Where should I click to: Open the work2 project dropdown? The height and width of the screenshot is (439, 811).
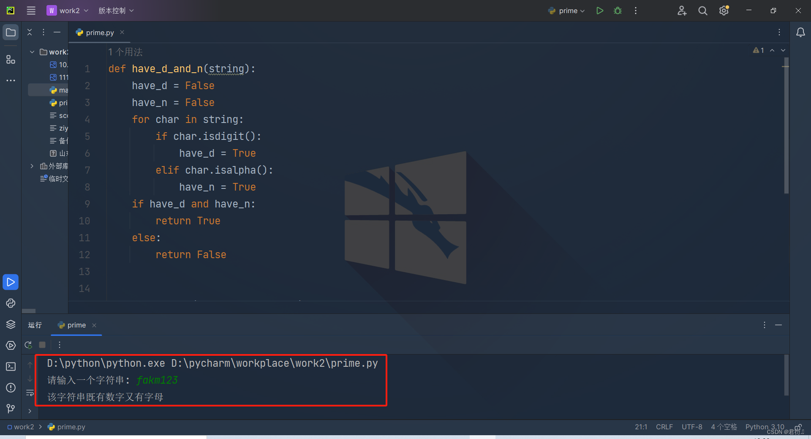68,11
